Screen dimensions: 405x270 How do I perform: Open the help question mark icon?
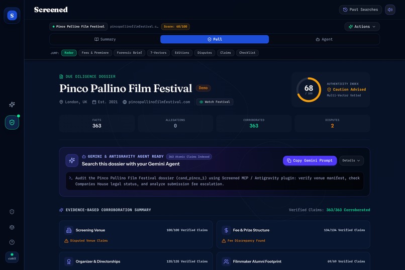(x=12, y=242)
